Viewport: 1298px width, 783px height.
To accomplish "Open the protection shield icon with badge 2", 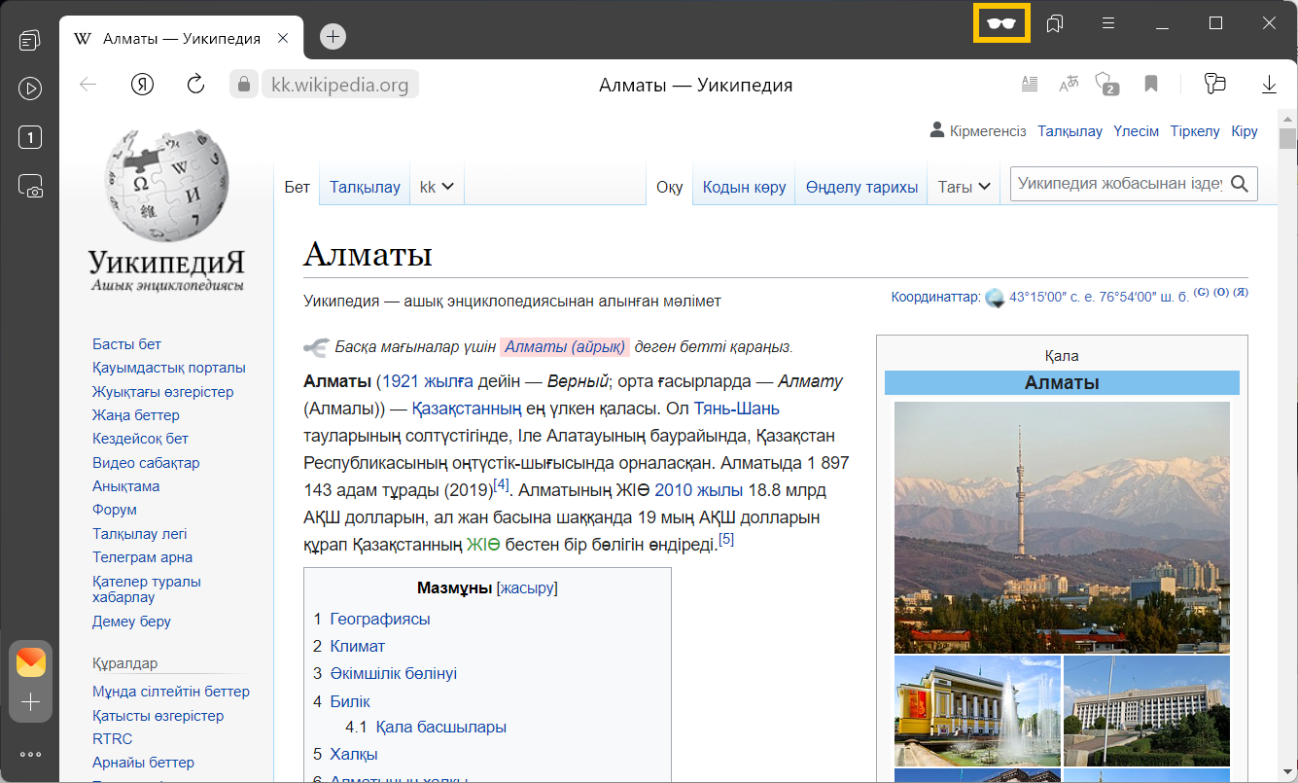I will tap(1106, 85).
